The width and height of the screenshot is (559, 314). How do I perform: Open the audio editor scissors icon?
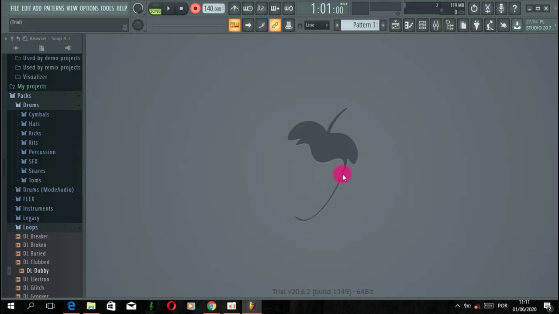tap(487, 8)
